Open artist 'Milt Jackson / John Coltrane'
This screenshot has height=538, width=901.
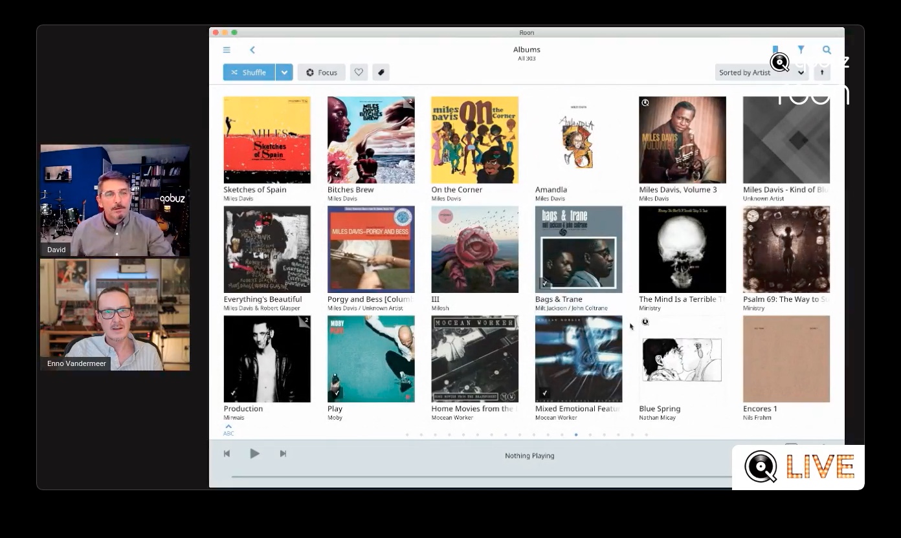pyautogui.click(x=572, y=308)
